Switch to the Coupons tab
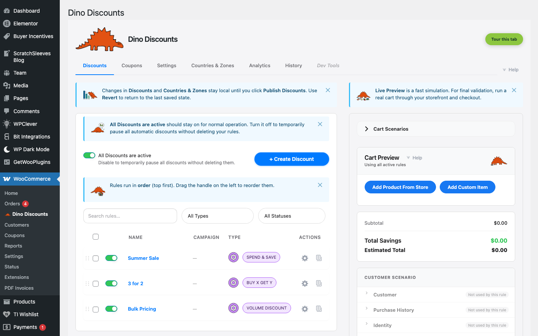This screenshot has width=538, height=336. point(132,65)
